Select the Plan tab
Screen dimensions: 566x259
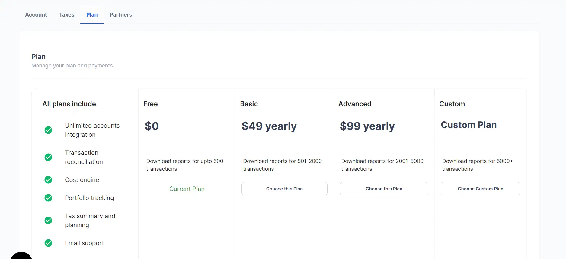(92, 15)
